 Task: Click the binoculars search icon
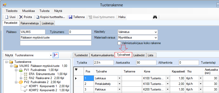tap(155, 17)
